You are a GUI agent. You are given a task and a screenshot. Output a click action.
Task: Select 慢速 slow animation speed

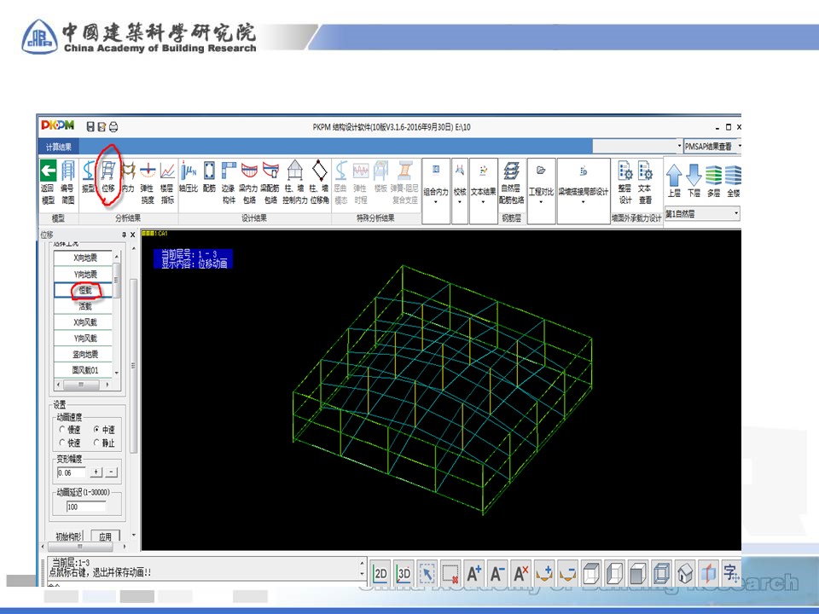point(62,430)
